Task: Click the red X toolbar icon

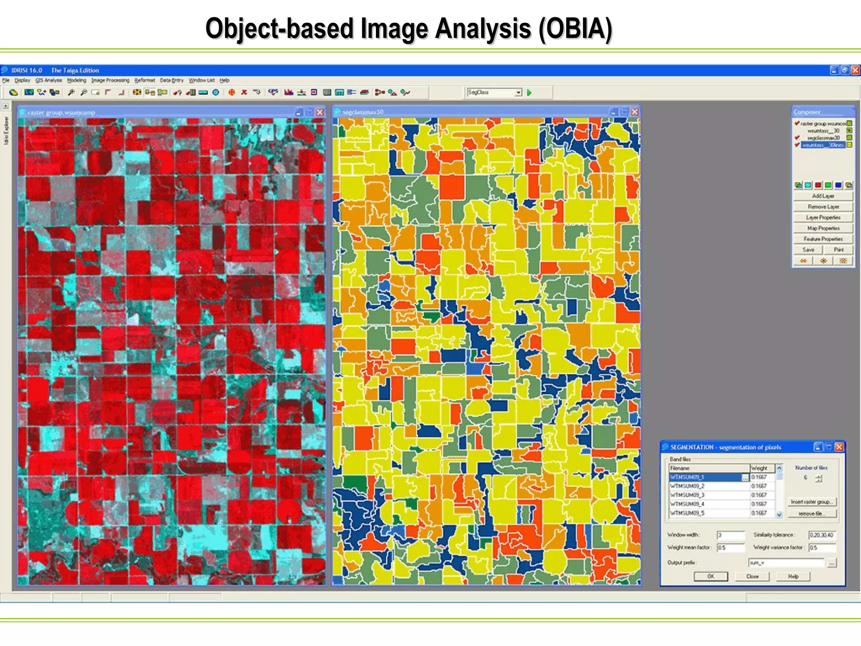Action: point(244,92)
